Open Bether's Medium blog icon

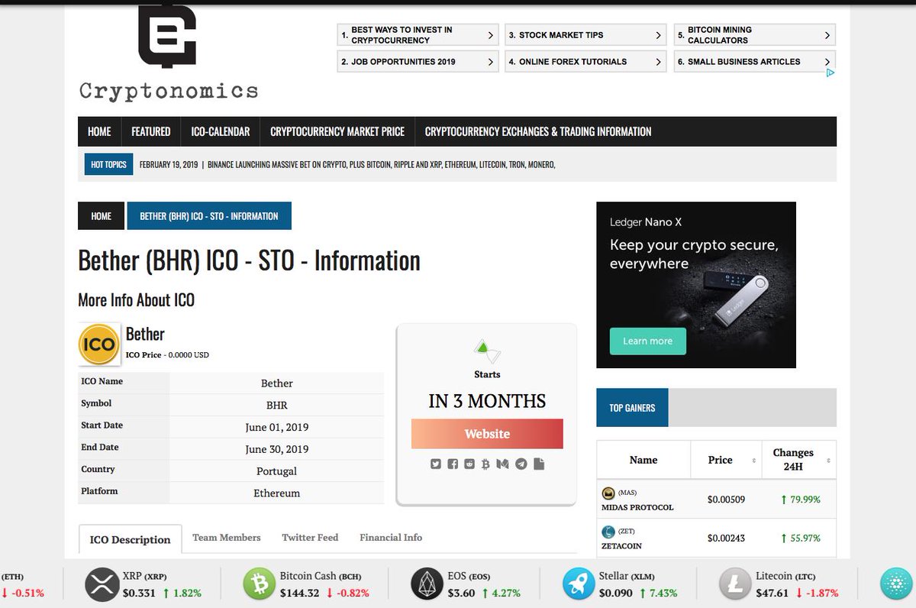[x=502, y=464]
